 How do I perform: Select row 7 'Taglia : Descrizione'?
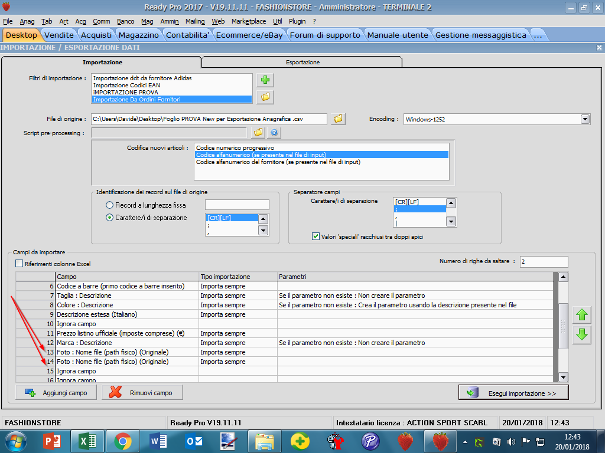pos(285,296)
